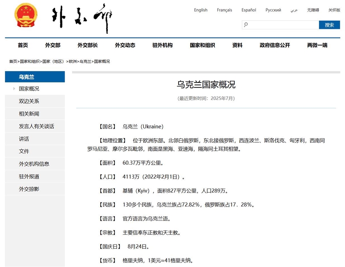This screenshot has height=267, width=345.
Task: Open 国家和组织 in navigation bar
Action: point(202,45)
